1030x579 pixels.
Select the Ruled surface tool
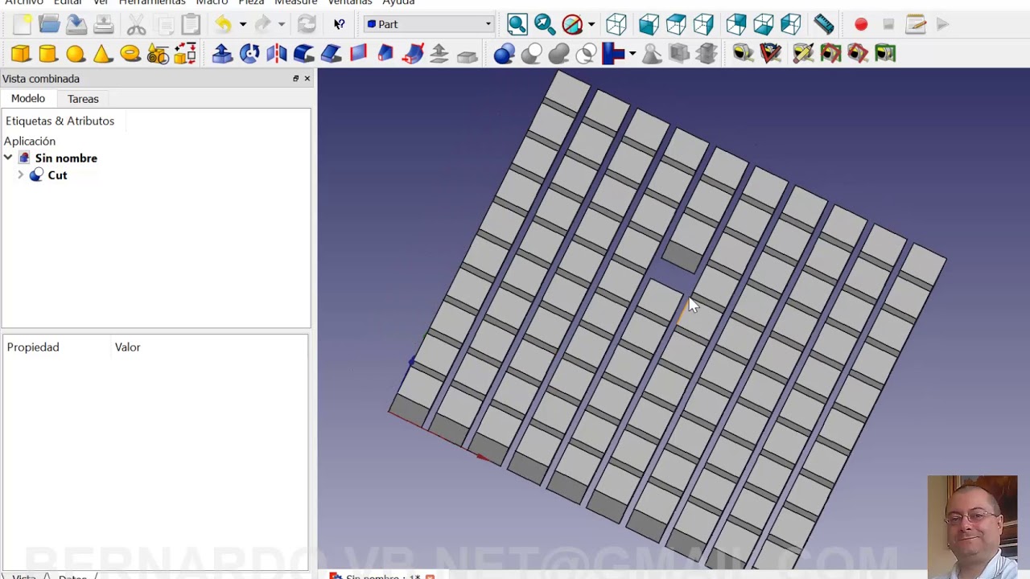coord(359,54)
